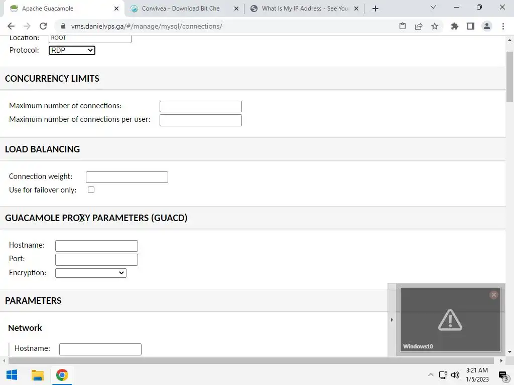The width and height of the screenshot is (514, 385).
Task: Close the What Is My IP Address tab
Action: click(356, 9)
